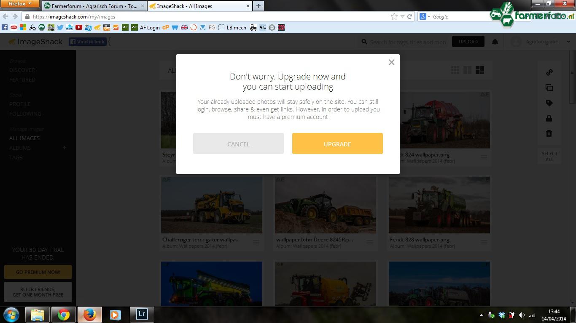
Task: Click the ImageShack search field
Action: click(407, 42)
